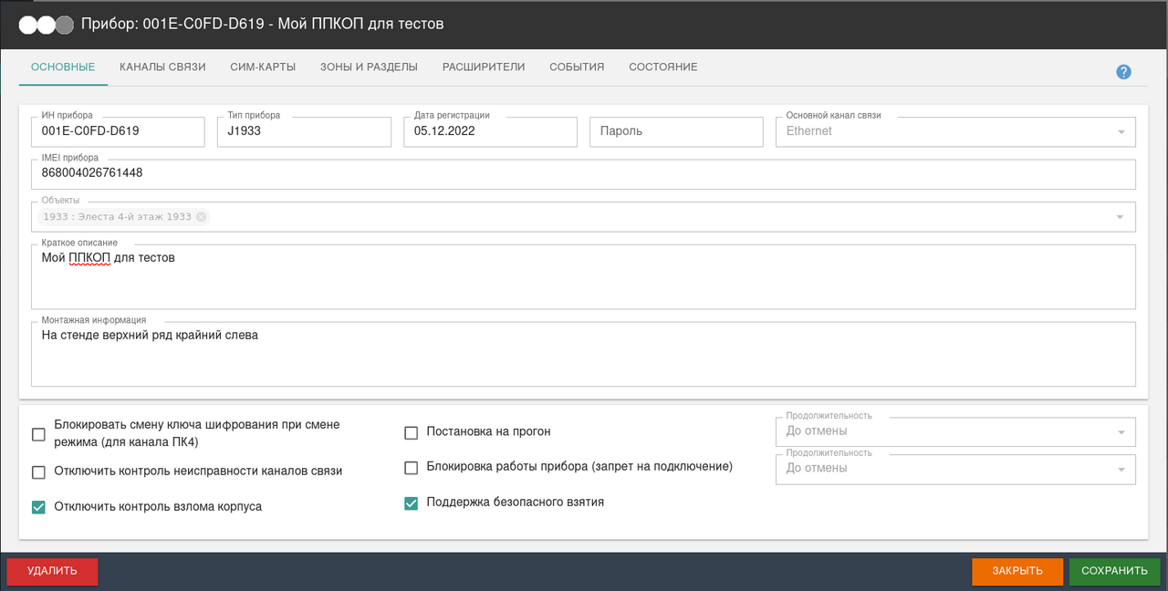Click the red 'Удалить' button
Image resolution: width=1168 pixels, height=591 pixels.
click(x=52, y=571)
